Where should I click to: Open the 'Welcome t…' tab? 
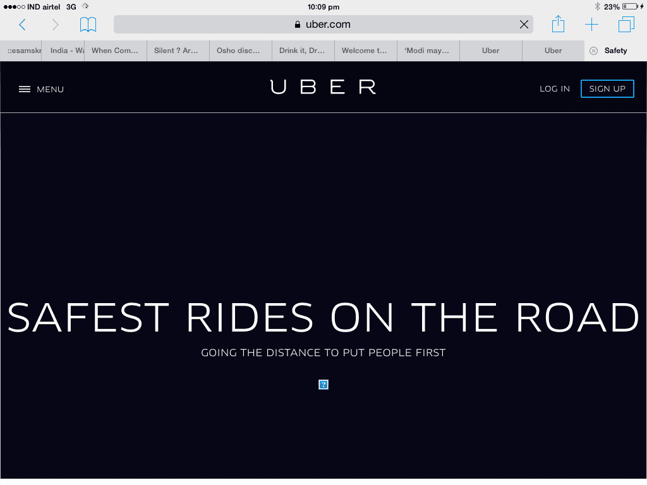366,51
